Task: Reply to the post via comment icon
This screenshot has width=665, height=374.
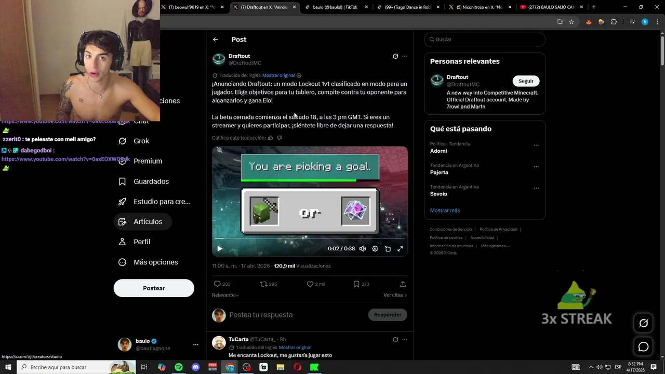Action: click(217, 284)
